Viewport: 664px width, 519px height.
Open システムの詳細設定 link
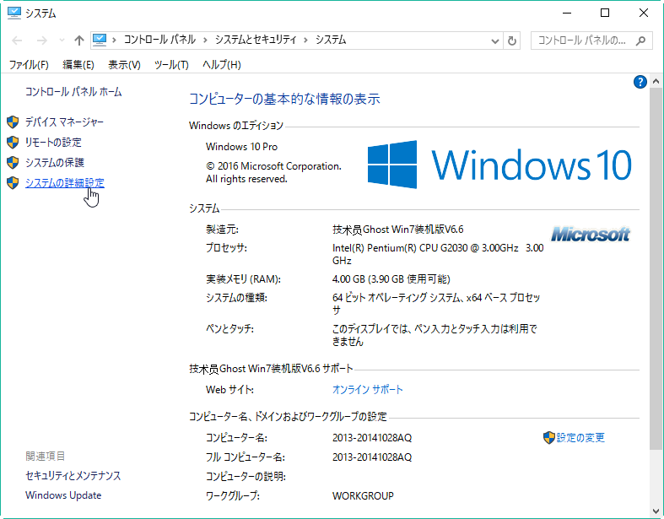pos(65,183)
